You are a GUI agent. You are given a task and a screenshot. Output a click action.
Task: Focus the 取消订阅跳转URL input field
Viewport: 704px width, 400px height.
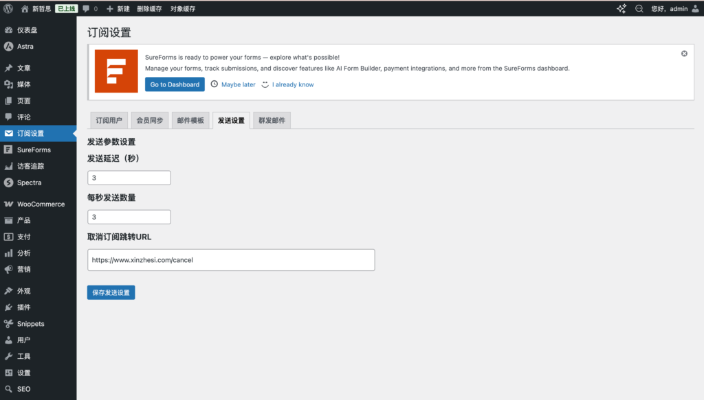coord(231,260)
